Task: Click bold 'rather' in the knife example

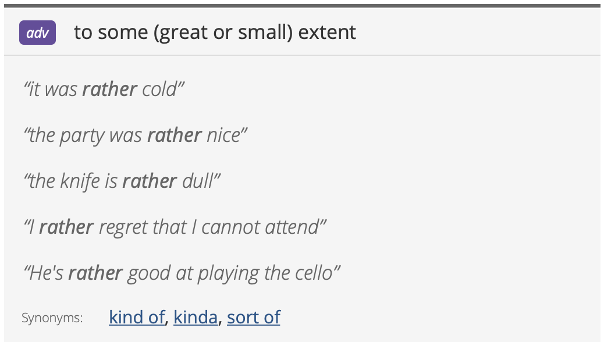Action: click(150, 181)
